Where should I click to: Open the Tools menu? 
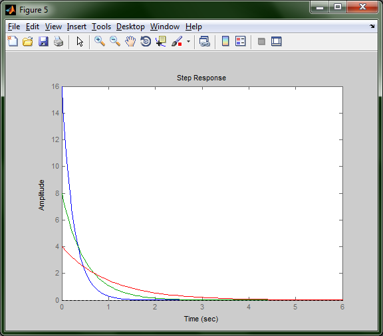(x=101, y=27)
